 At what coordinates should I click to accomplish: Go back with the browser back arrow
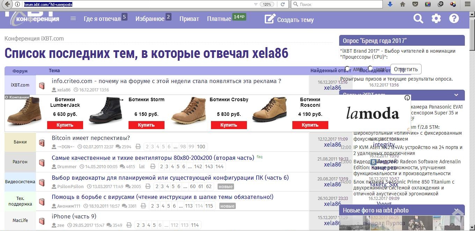pos(7,5)
